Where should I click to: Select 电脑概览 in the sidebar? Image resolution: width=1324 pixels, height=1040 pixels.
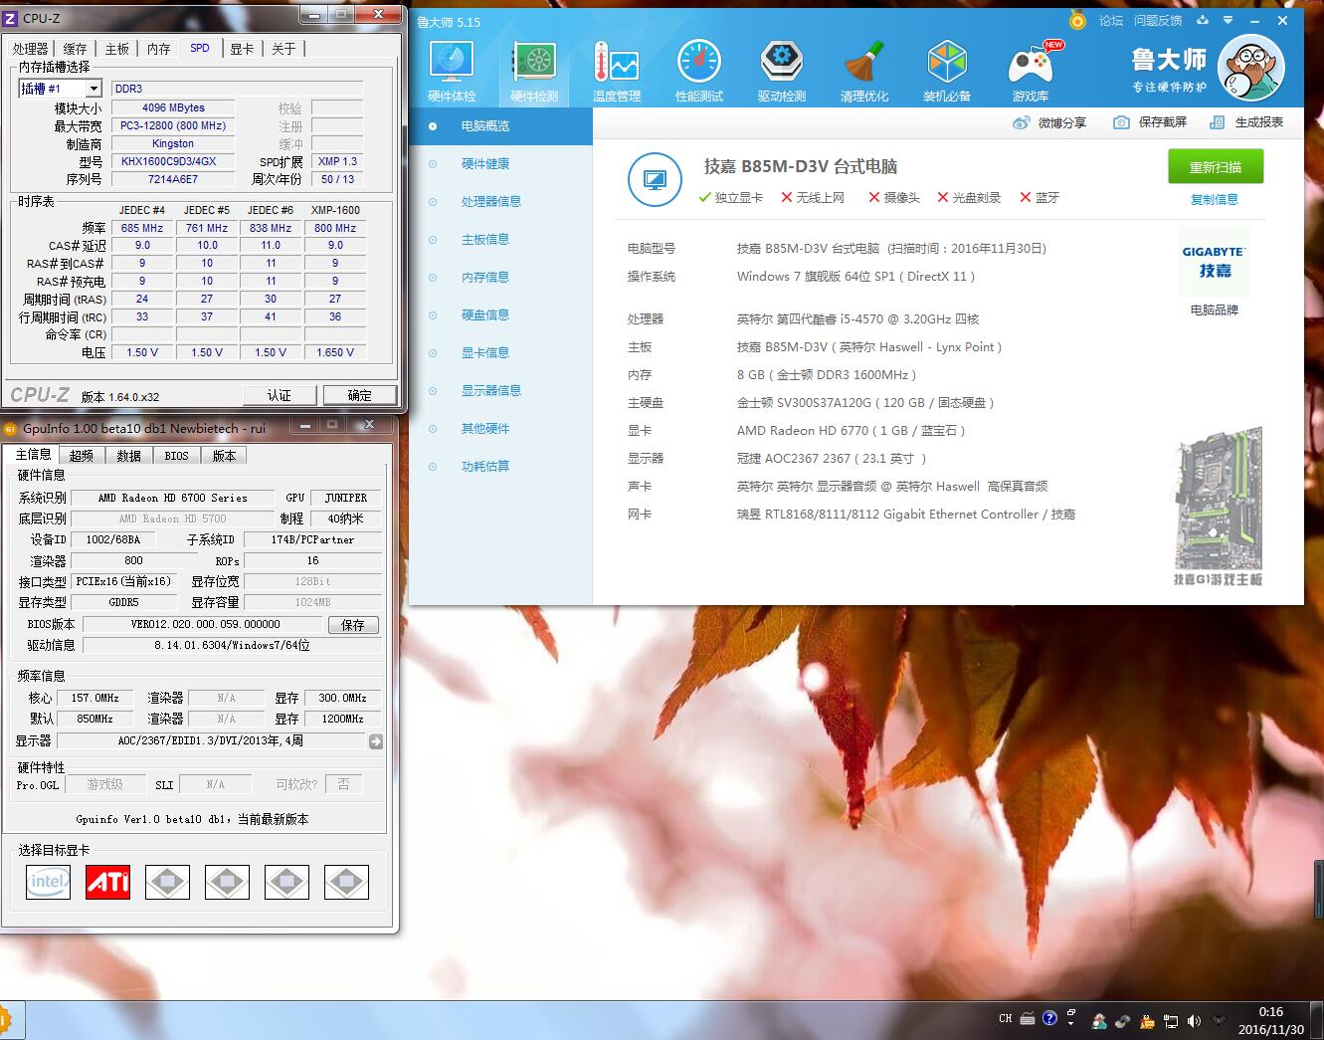click(500, 126)
